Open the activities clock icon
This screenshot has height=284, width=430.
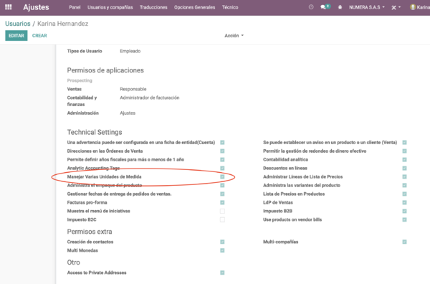pyautogui.click(x=311, y=7)
